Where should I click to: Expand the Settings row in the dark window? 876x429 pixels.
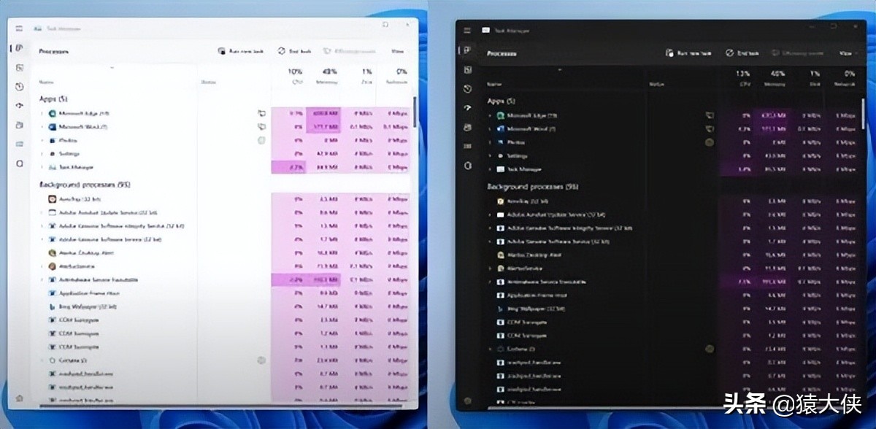click(490, 156)
